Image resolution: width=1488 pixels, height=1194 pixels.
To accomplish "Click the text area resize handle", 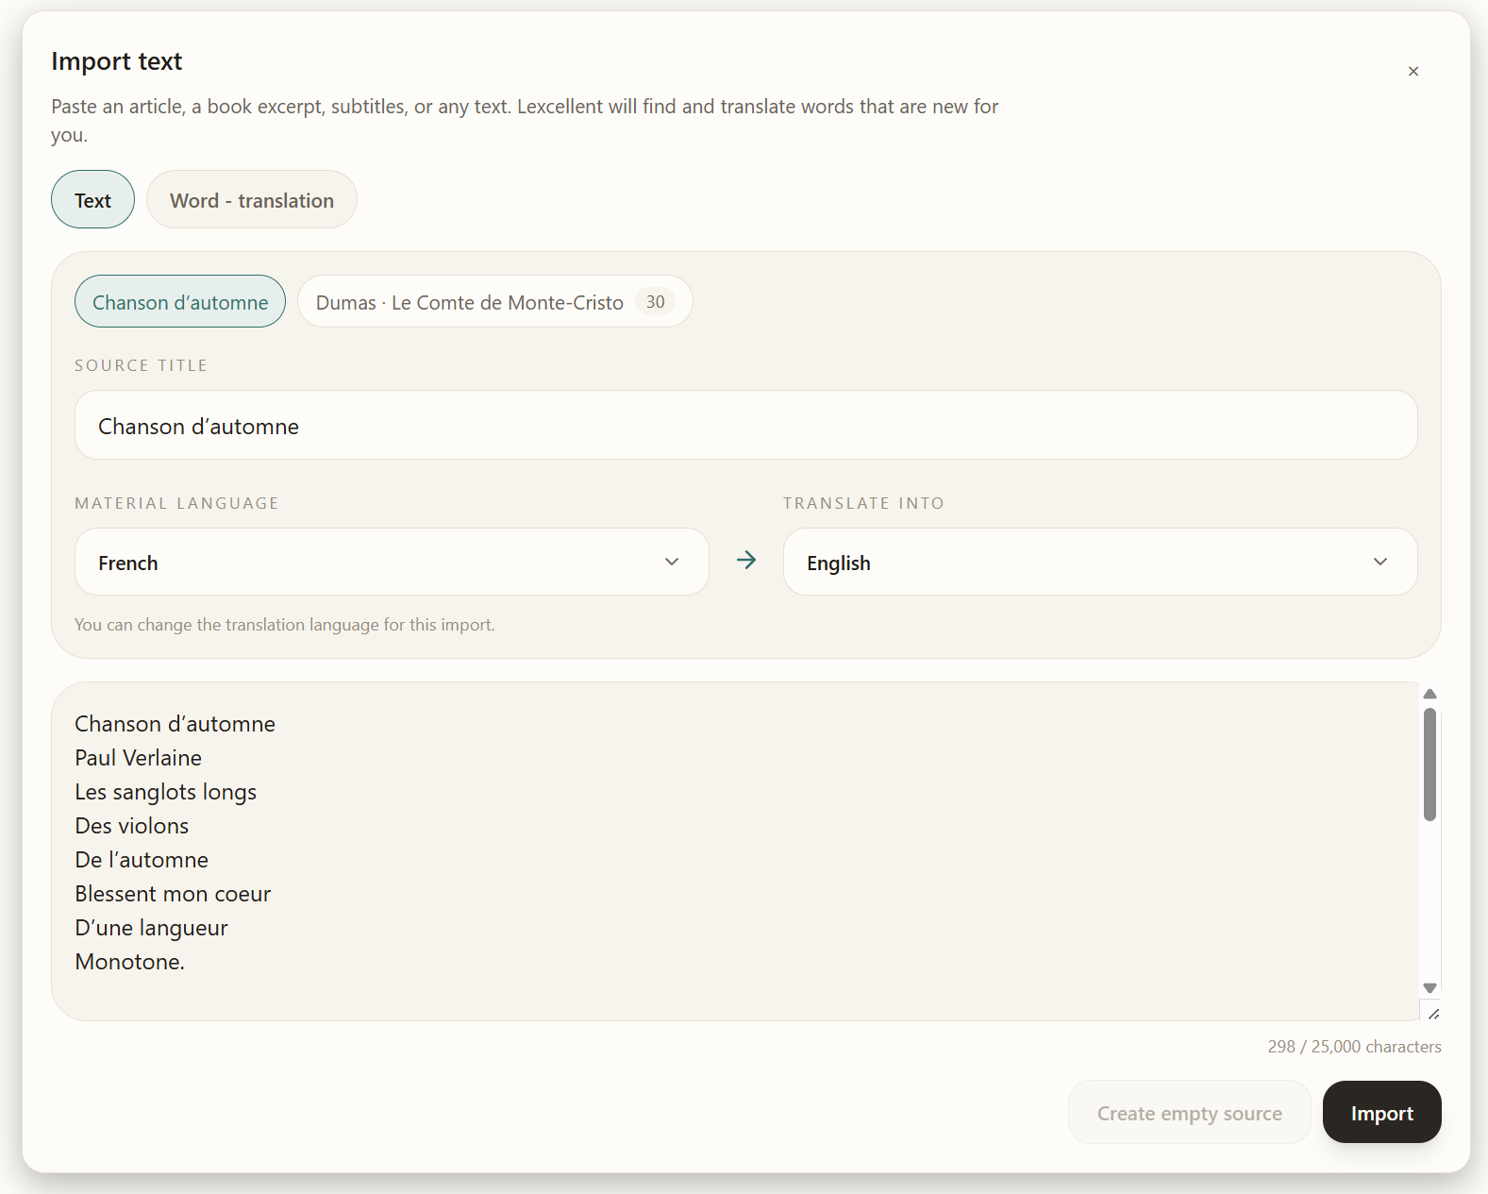I will click(1433, 1014).
